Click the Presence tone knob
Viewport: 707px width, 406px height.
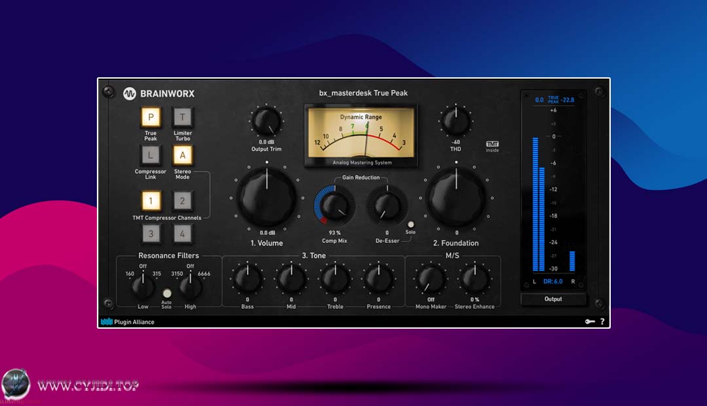379,278
